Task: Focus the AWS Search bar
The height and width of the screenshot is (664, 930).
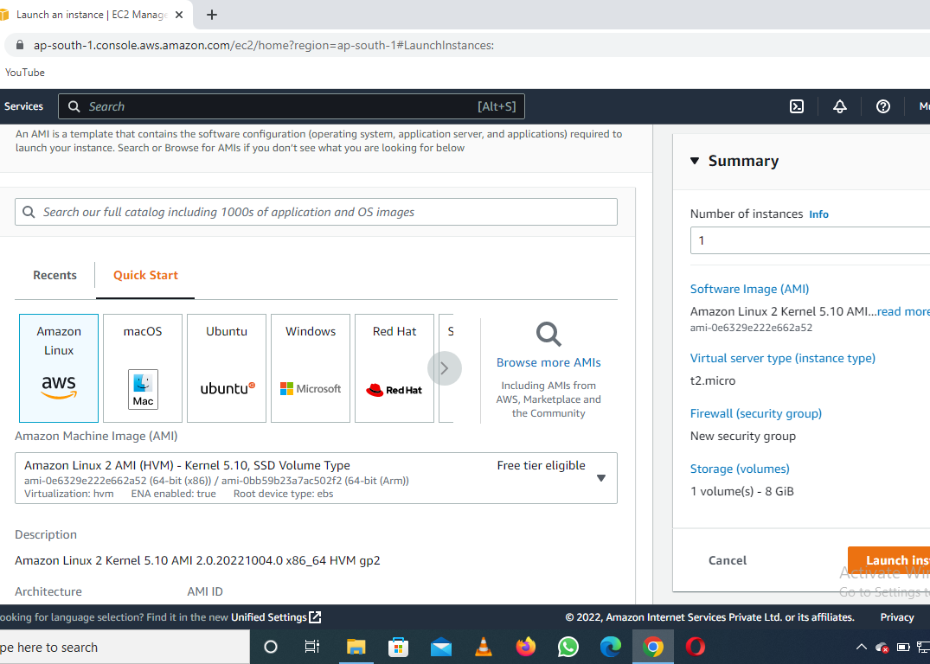Action: (x=292, y=106)
